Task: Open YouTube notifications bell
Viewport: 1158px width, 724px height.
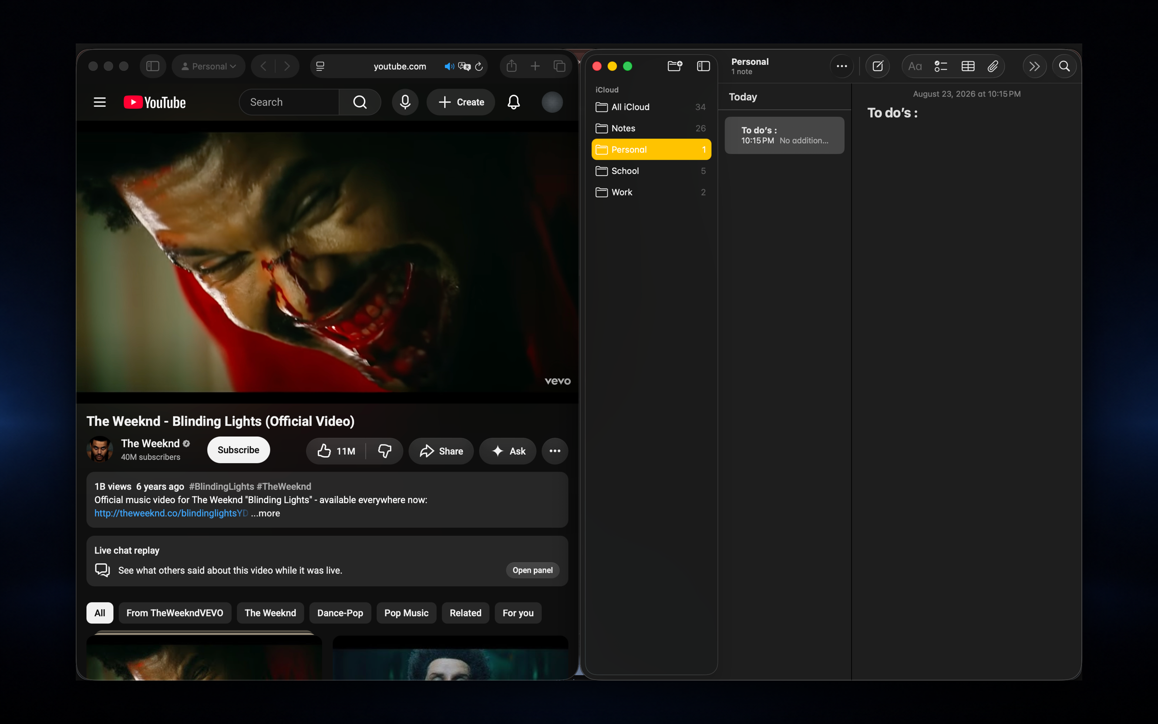Action: [513, 102]
